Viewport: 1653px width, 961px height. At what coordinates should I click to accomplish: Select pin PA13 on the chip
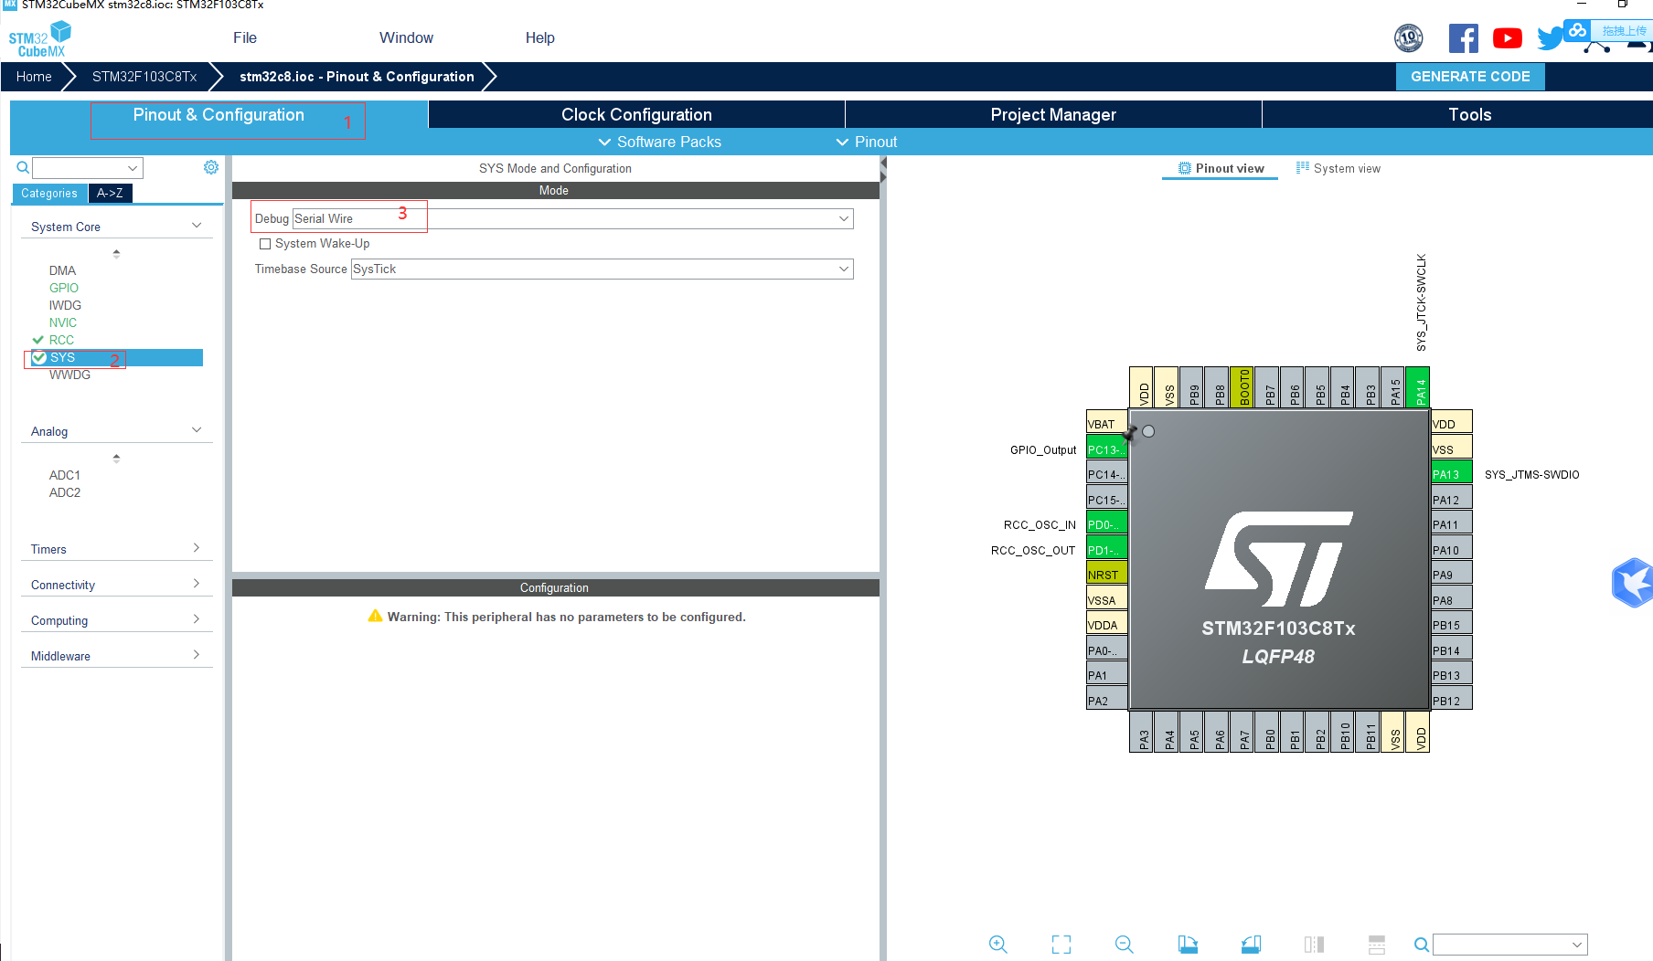click(x=1451, y=474)
